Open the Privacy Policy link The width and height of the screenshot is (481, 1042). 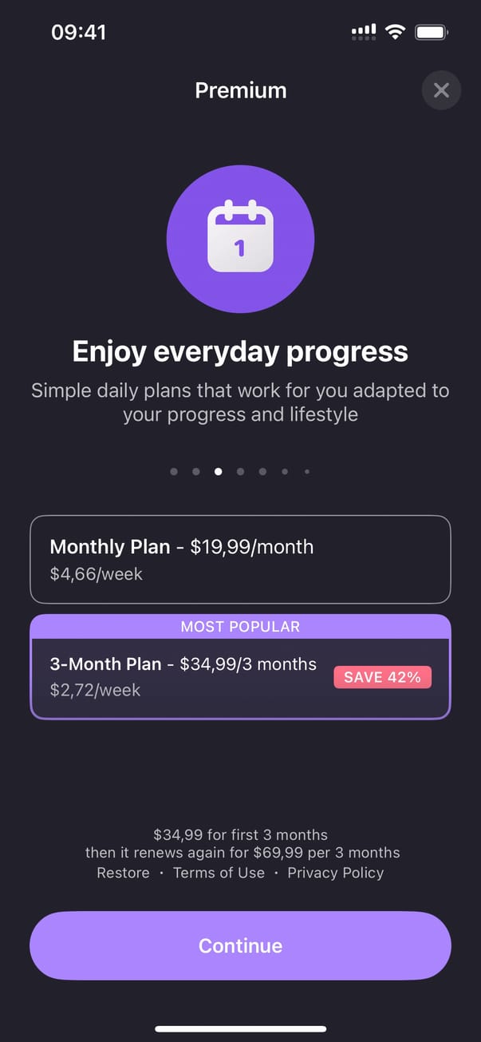point(335,873)
